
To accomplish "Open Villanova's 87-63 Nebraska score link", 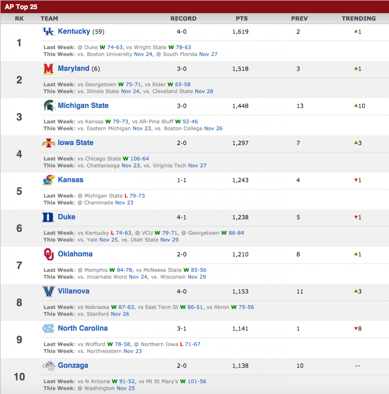I will [x=126, y=307].
